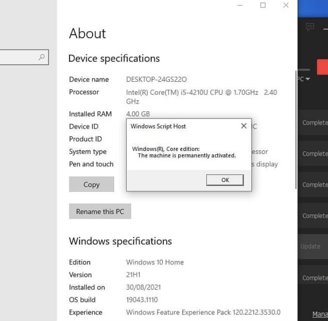Close the Windows Script Host dialog
The image size is (328, 321).
point(244,126)
